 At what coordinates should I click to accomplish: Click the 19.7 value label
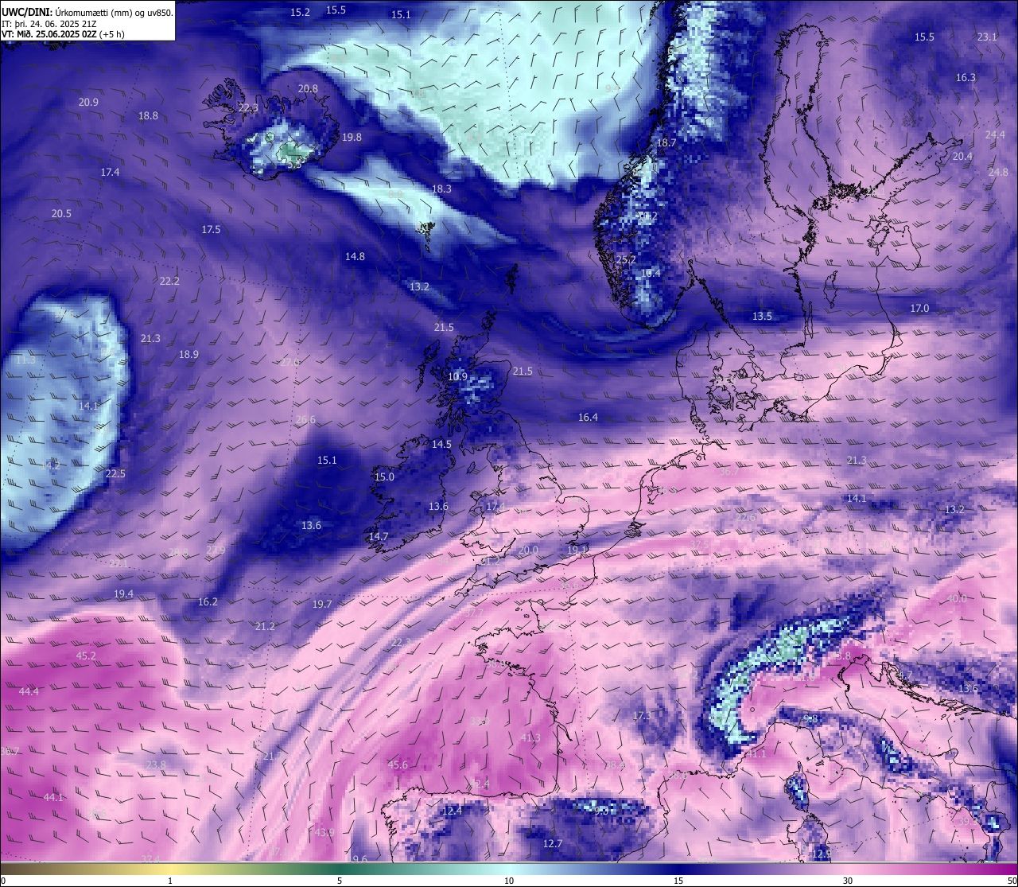point(322,605)
